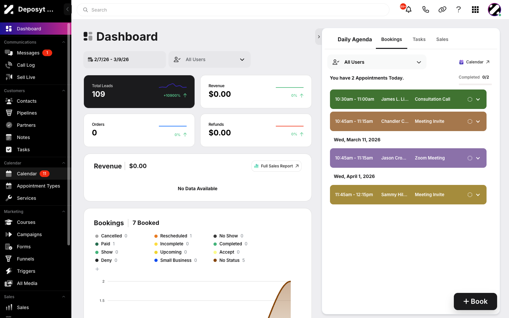Screen dimensions: 509x318
Task: Switch to the Tasks tab
Action: point(419,39)
